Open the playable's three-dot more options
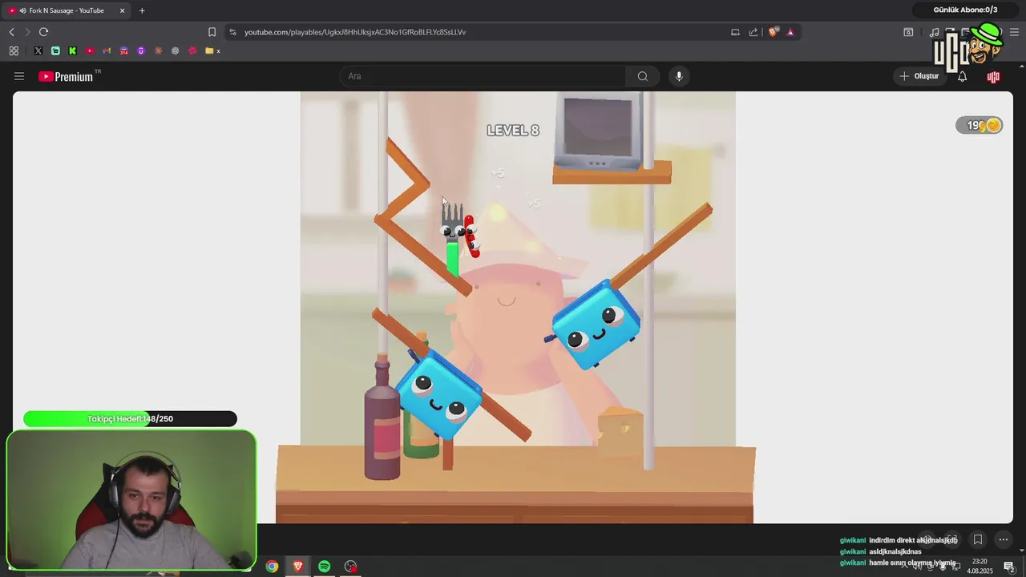The width and height of the screenshot is (1026, 577). point(1003,540)
